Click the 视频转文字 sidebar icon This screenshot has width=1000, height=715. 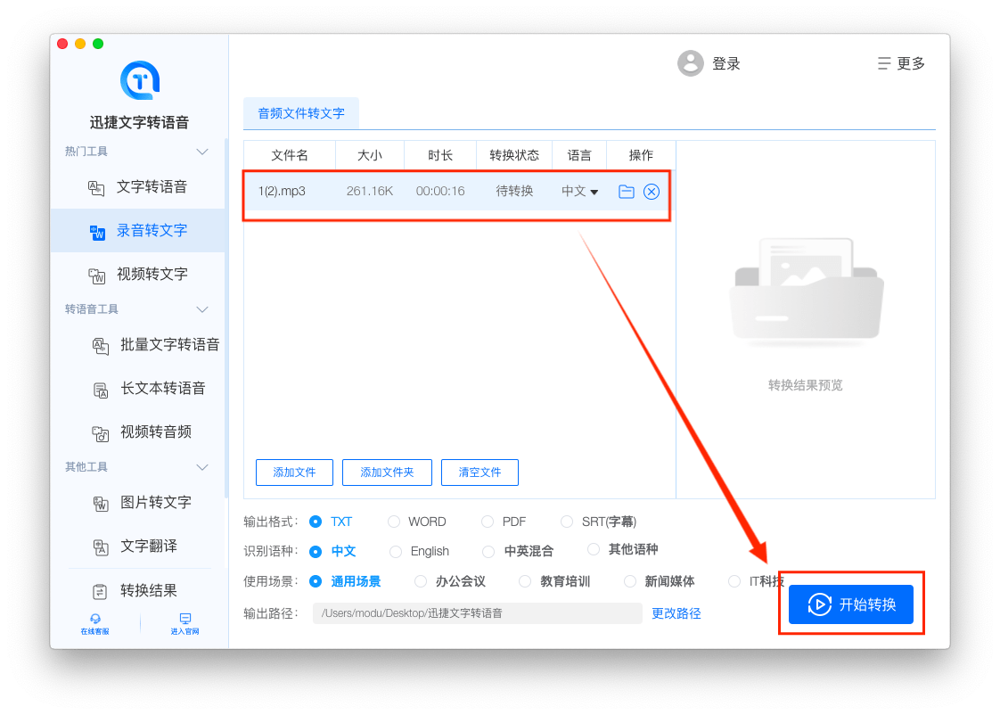tap(96, 275)
